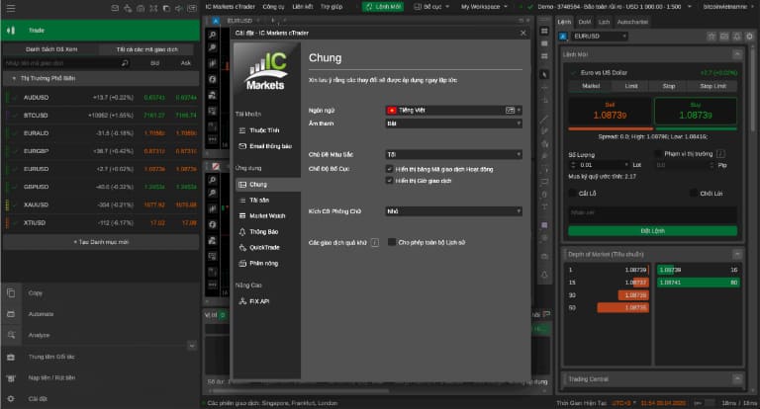Toggle Hiển thị bảng Mã giao dịch checkbox

pyautogui.click(x=390, y=169)
